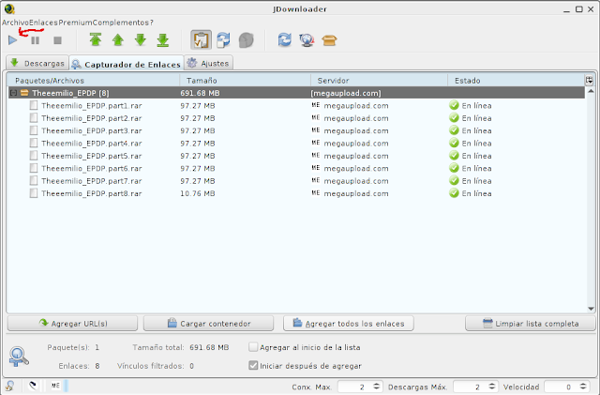Click the blue refresh arrows icon
Viewport: 600px width, 395px height.
[285, 39]
